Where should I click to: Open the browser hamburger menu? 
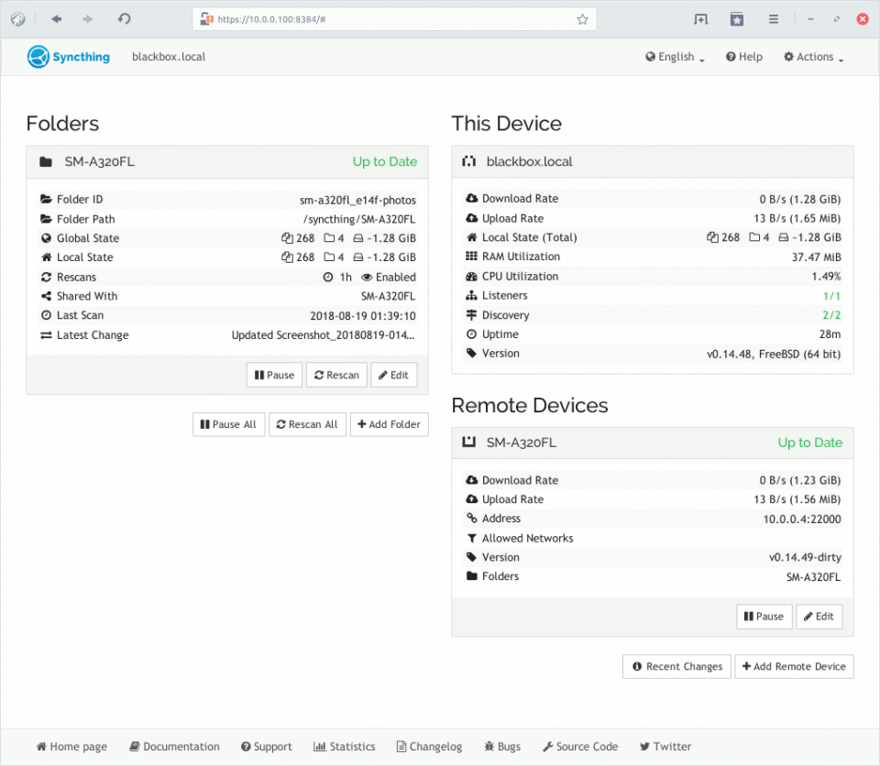[x=774, y=19]
